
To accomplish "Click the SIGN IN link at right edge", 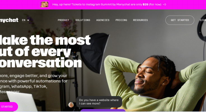I will click(x=203, y=20).
